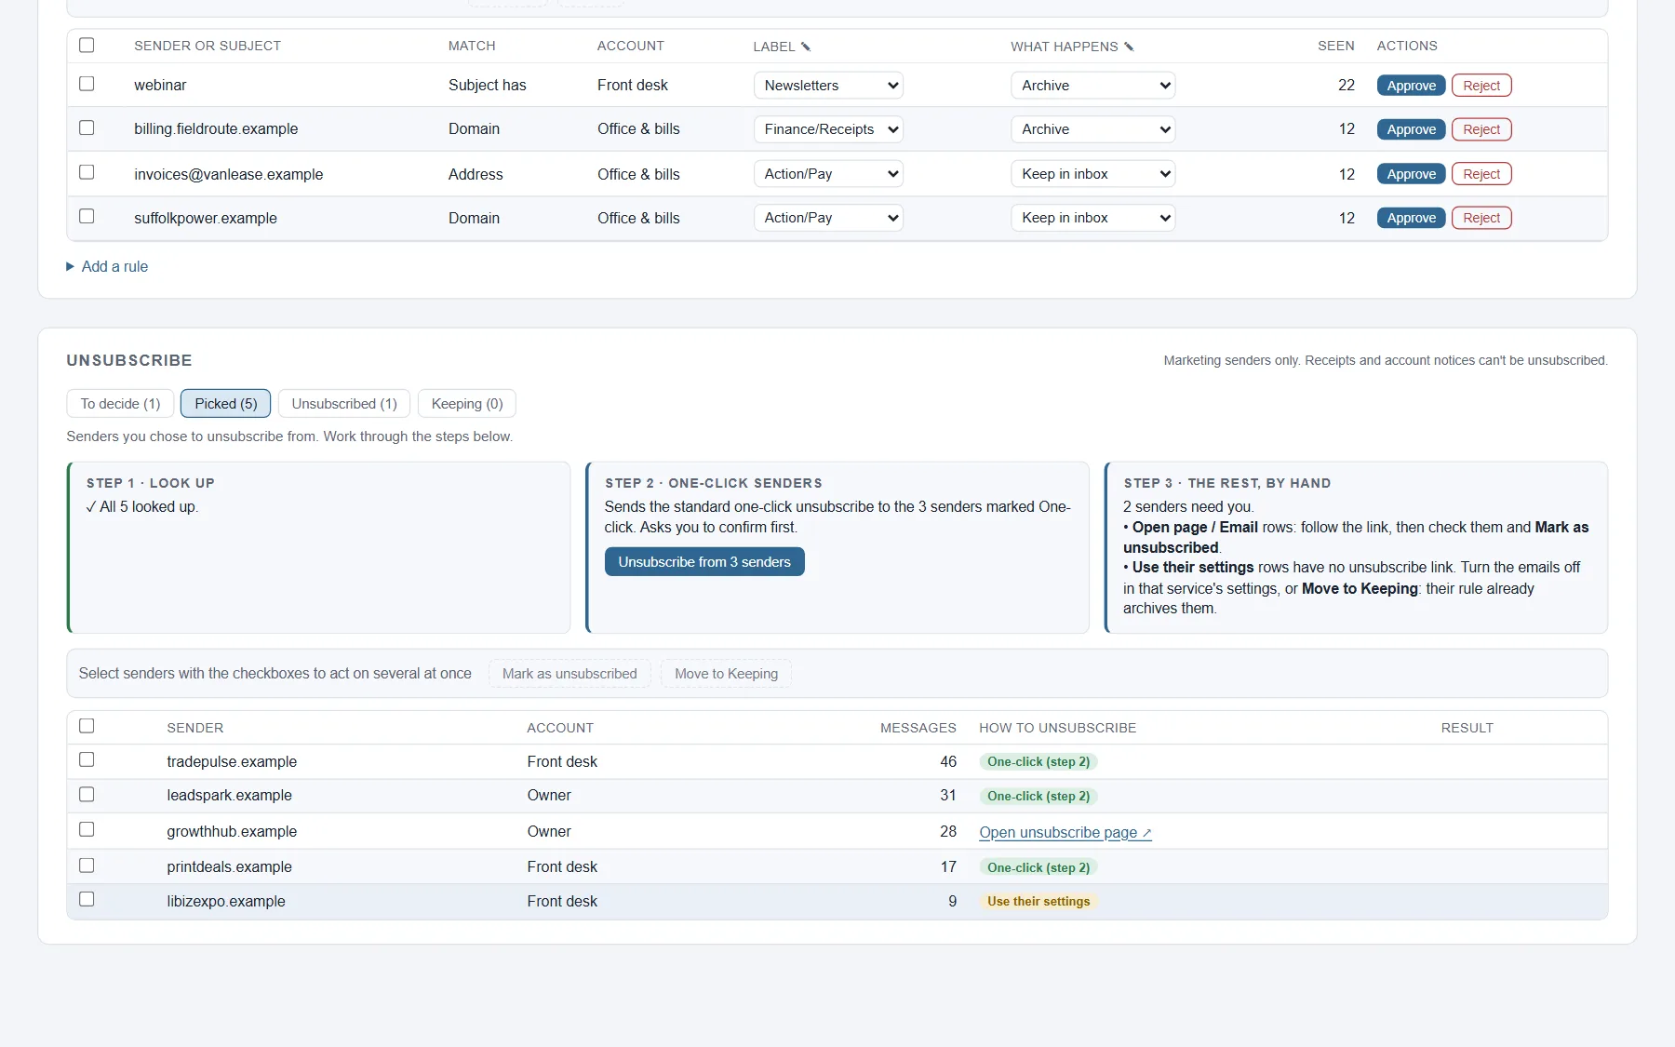Open Action/Pay label dropdown for invoices@vanlease.example
The width and height of the screenshot is (1675, 1047).
pos(828,174)
